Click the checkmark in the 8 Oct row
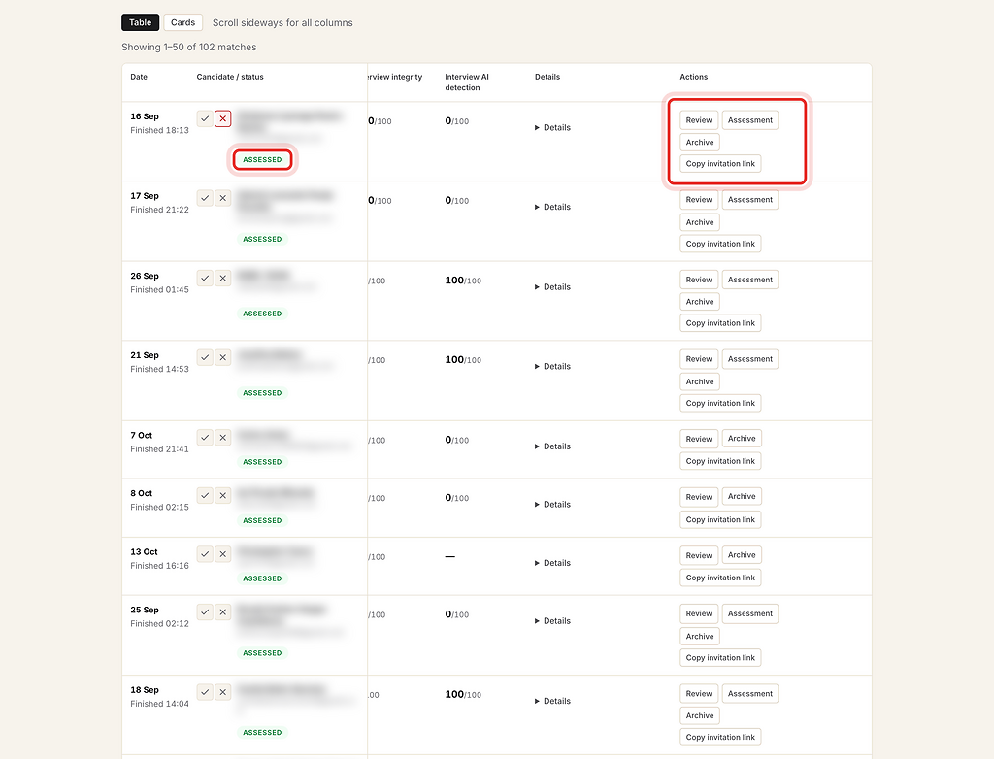994x759 pixels. click(205, 495)
